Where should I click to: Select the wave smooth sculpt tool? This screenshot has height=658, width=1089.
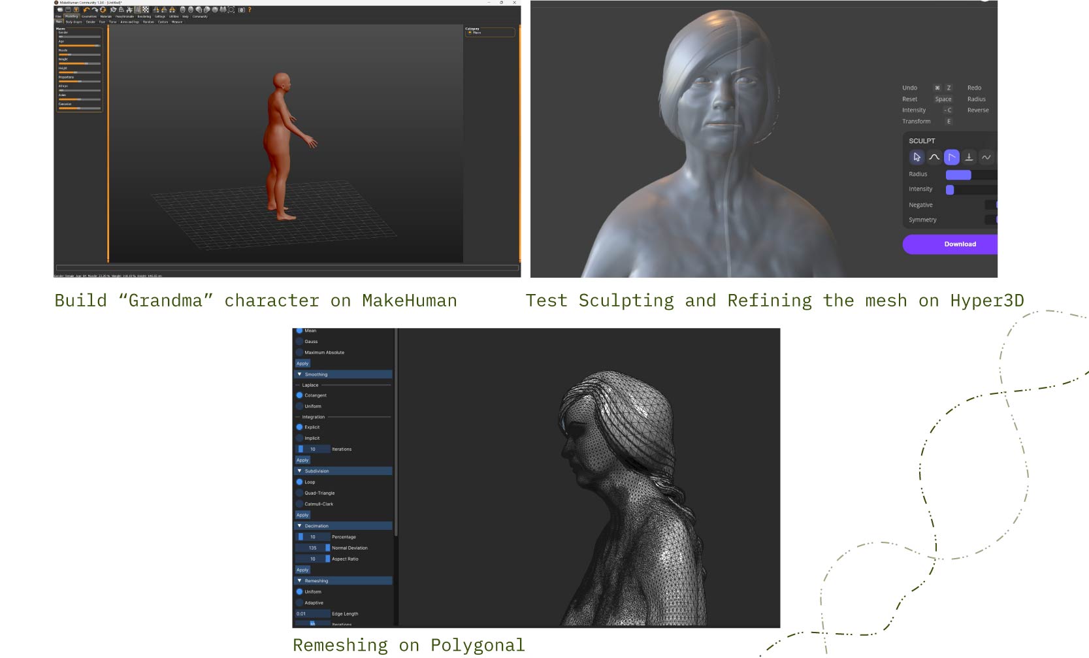986,157
